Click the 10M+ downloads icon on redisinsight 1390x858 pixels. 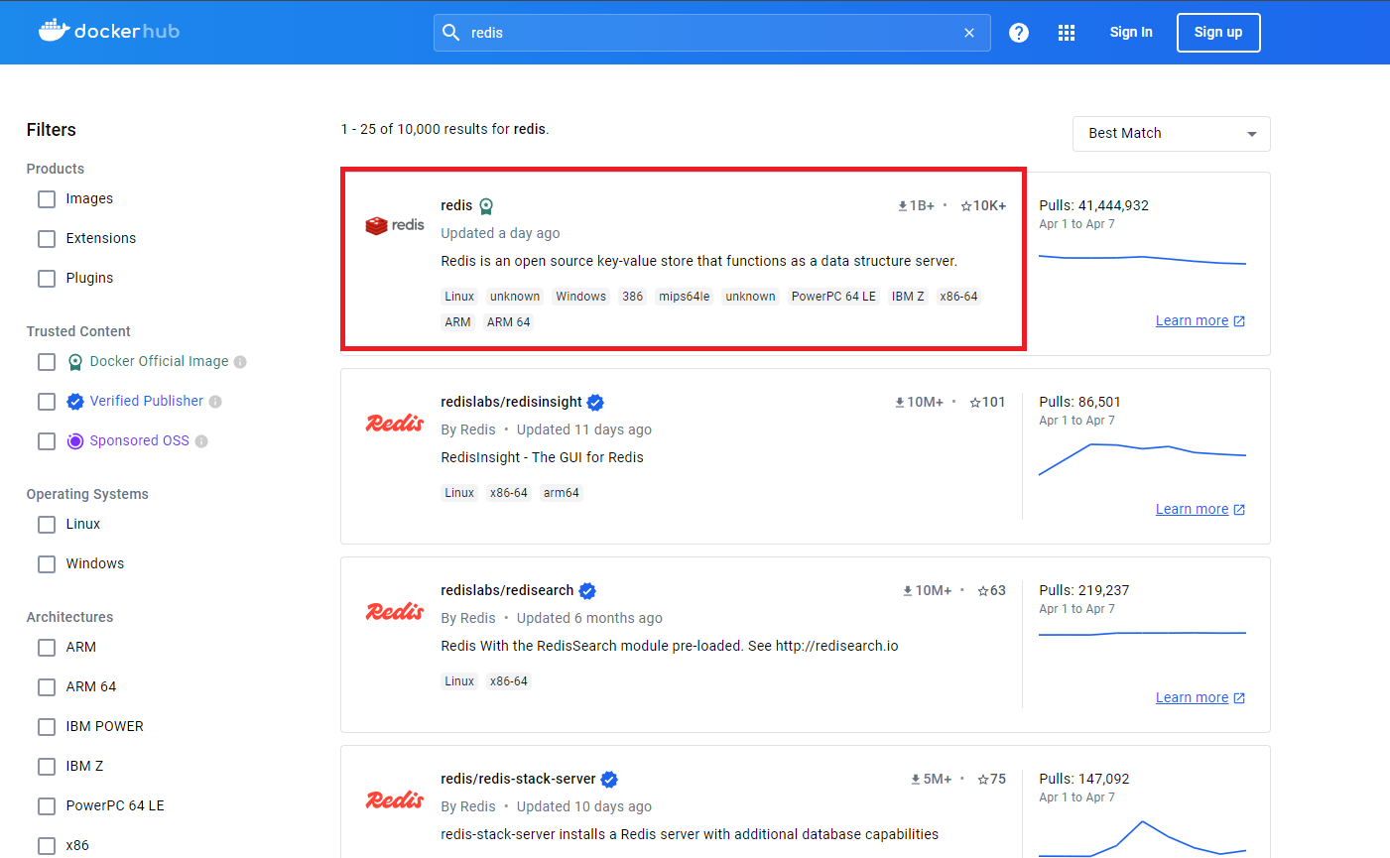coord(900,403)
